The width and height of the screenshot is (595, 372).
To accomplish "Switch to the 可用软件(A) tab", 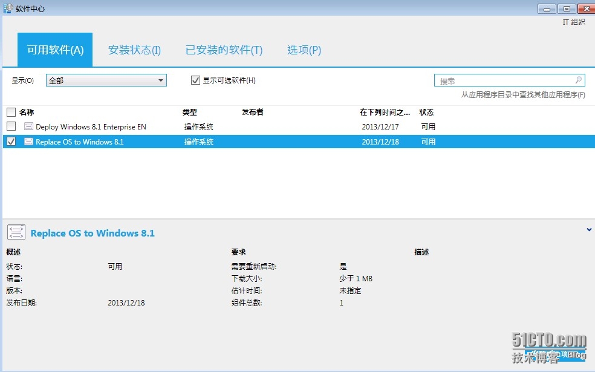I will [x=55, y=50].
